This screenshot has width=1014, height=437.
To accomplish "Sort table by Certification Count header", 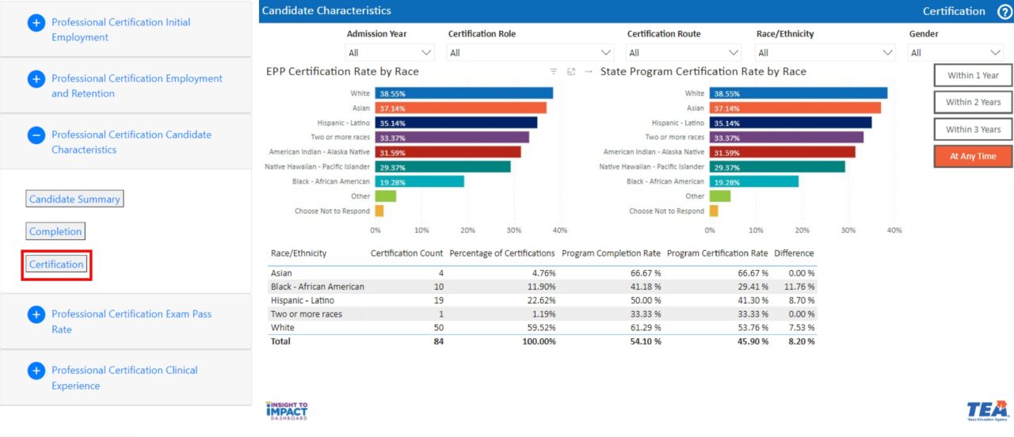I will coord(407,253).
